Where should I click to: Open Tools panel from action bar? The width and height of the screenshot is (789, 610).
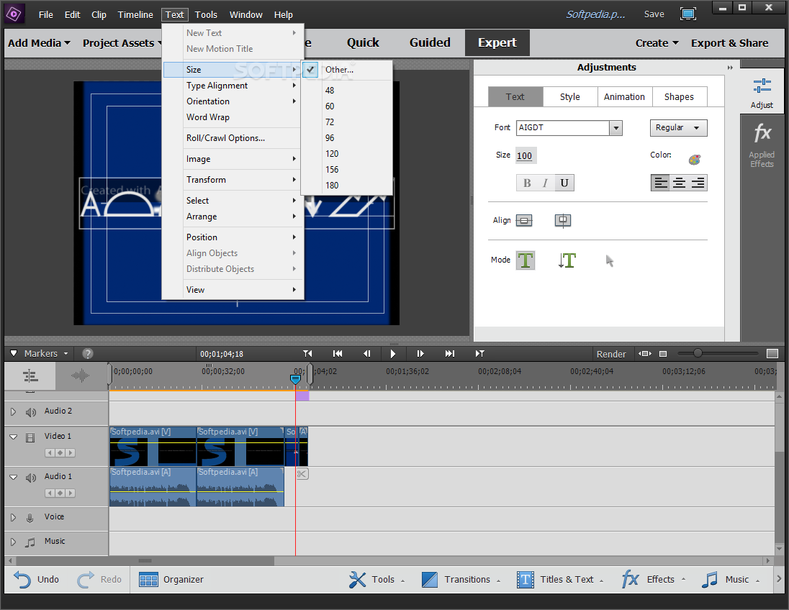point(377,579)
